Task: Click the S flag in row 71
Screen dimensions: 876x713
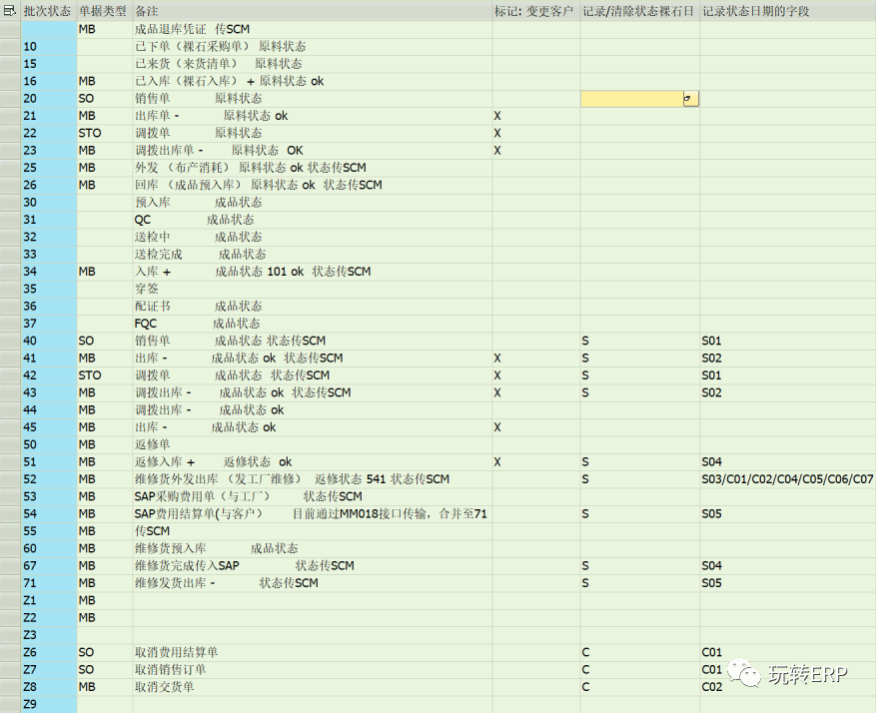Action: [x=585, y=583]
